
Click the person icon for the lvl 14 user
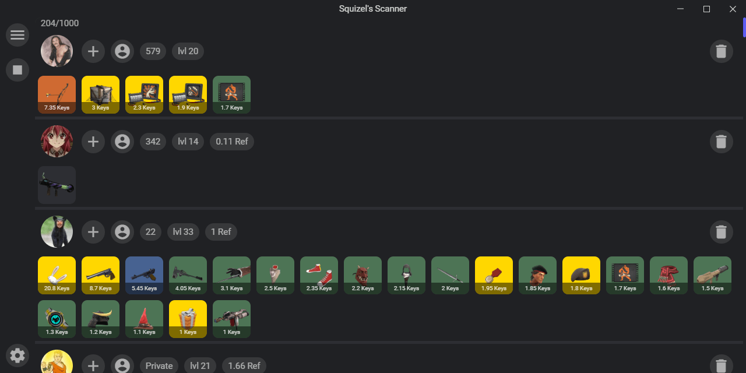[122, 141]
